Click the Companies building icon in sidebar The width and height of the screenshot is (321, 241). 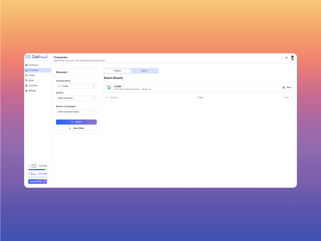(x=26, y=70)
